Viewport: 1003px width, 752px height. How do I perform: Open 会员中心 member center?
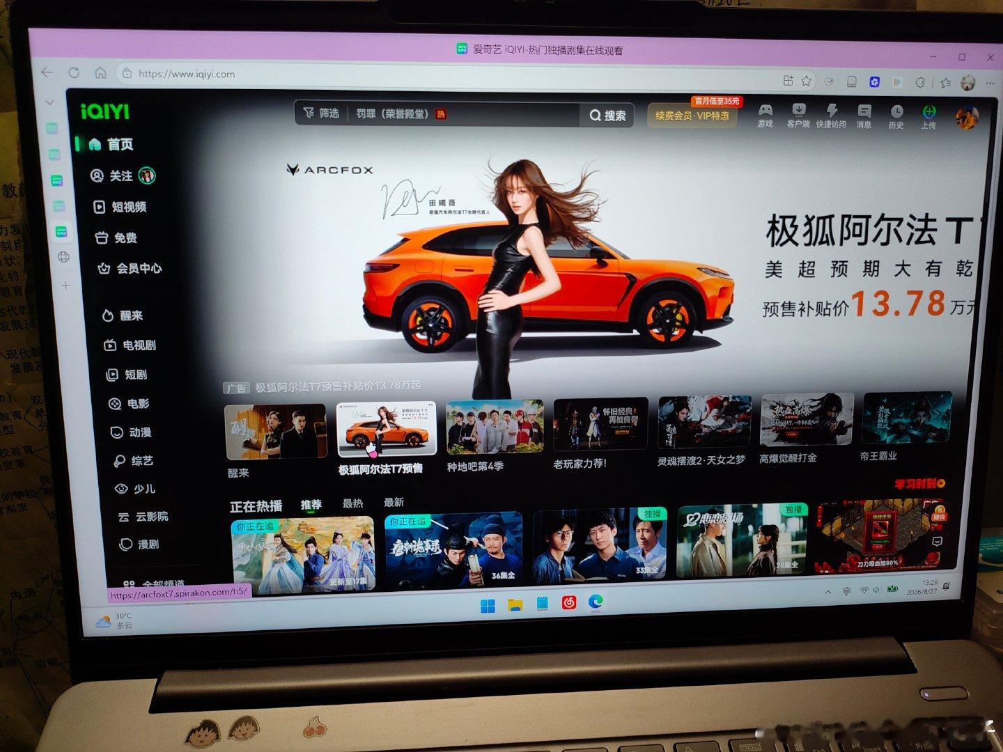[x=130, y=268]
